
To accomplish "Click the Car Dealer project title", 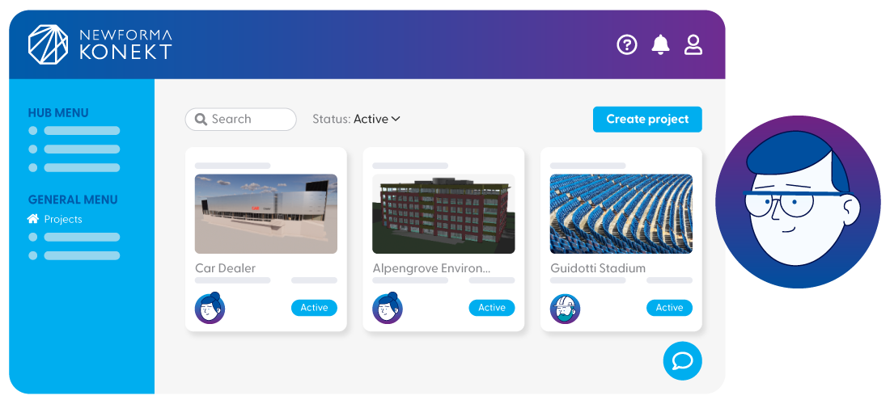I will pos(226,268).
